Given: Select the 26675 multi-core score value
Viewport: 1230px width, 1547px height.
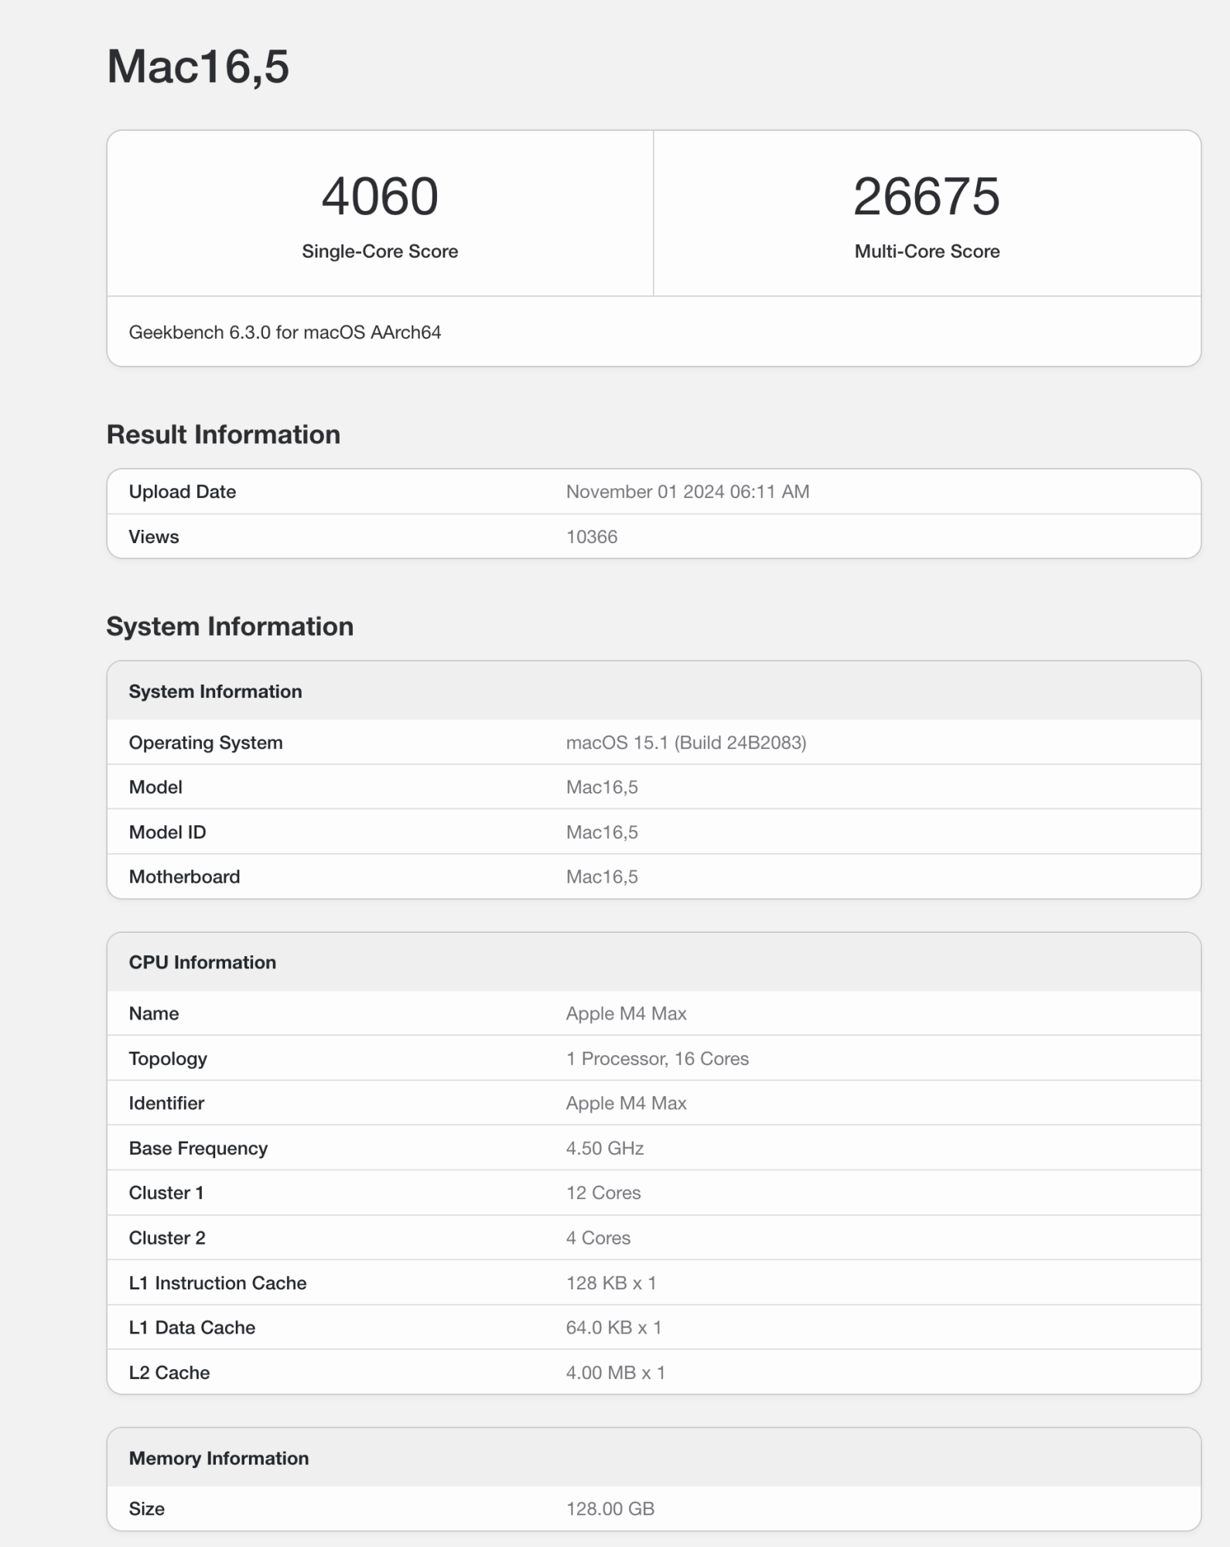Looking at the screenshot, I should point(927,196).
